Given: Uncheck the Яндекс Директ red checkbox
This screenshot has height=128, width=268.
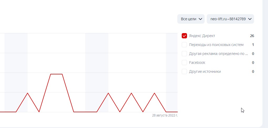Looking at the screenshot, I should point(184,36).
